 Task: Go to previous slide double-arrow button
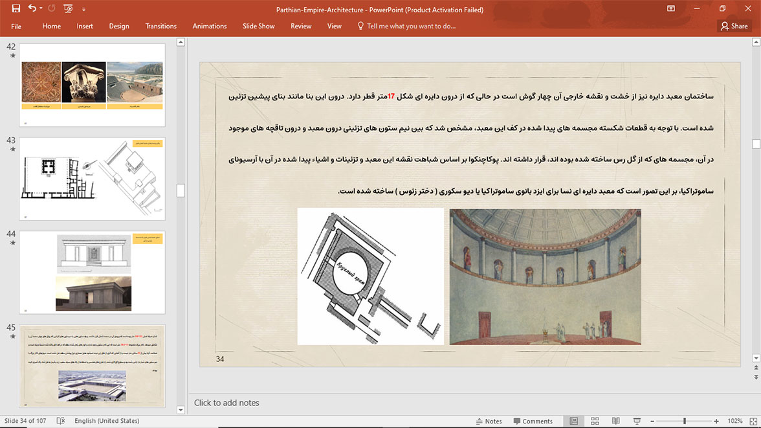coord(756,368)
